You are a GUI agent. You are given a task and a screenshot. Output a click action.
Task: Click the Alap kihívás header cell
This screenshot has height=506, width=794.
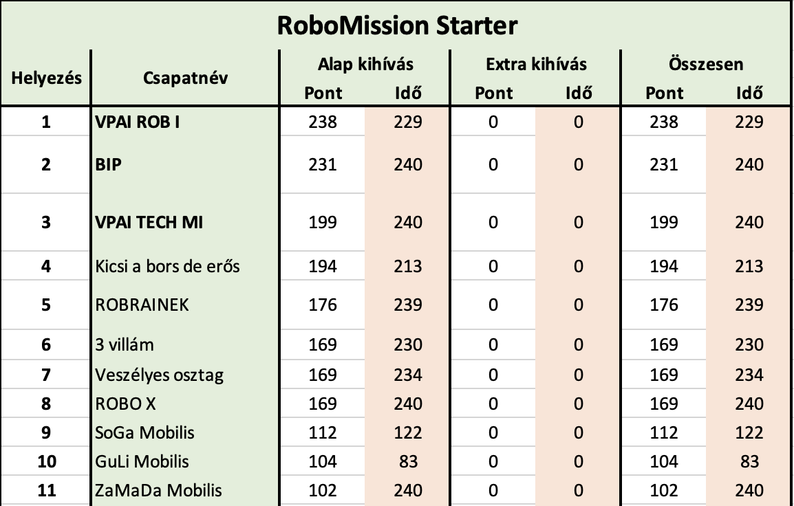[365, 64]
